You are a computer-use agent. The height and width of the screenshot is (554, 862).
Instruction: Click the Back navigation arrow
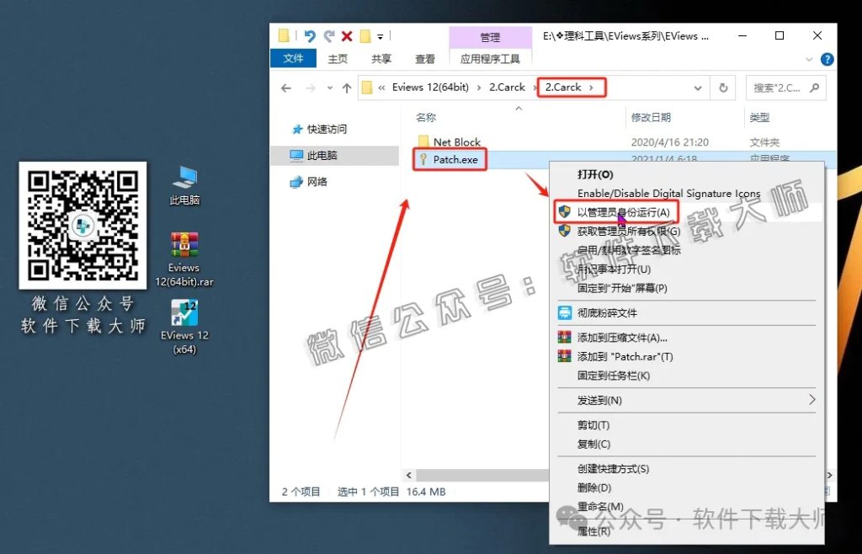(x=285, y=87)
